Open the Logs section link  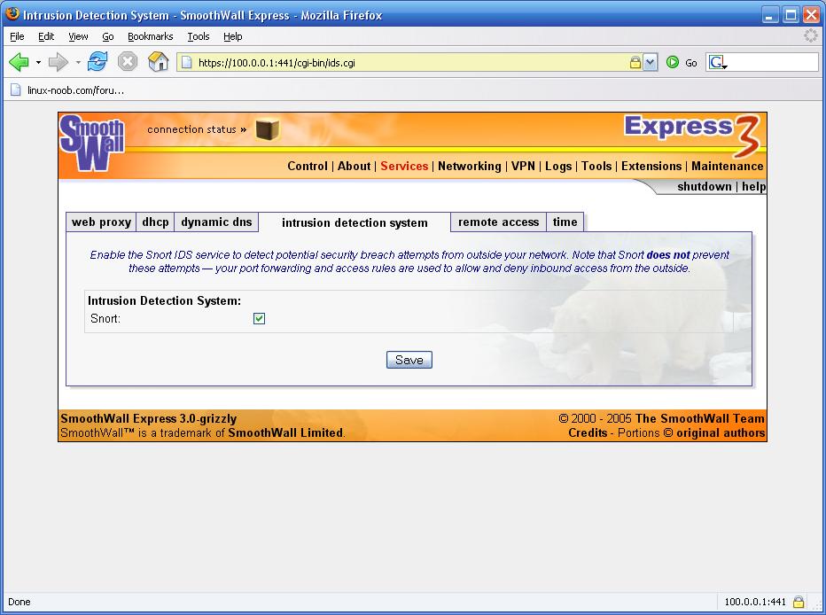(x=558, y=166)
